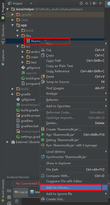Select settings.gradle file in tree

[x=28, y=137]
